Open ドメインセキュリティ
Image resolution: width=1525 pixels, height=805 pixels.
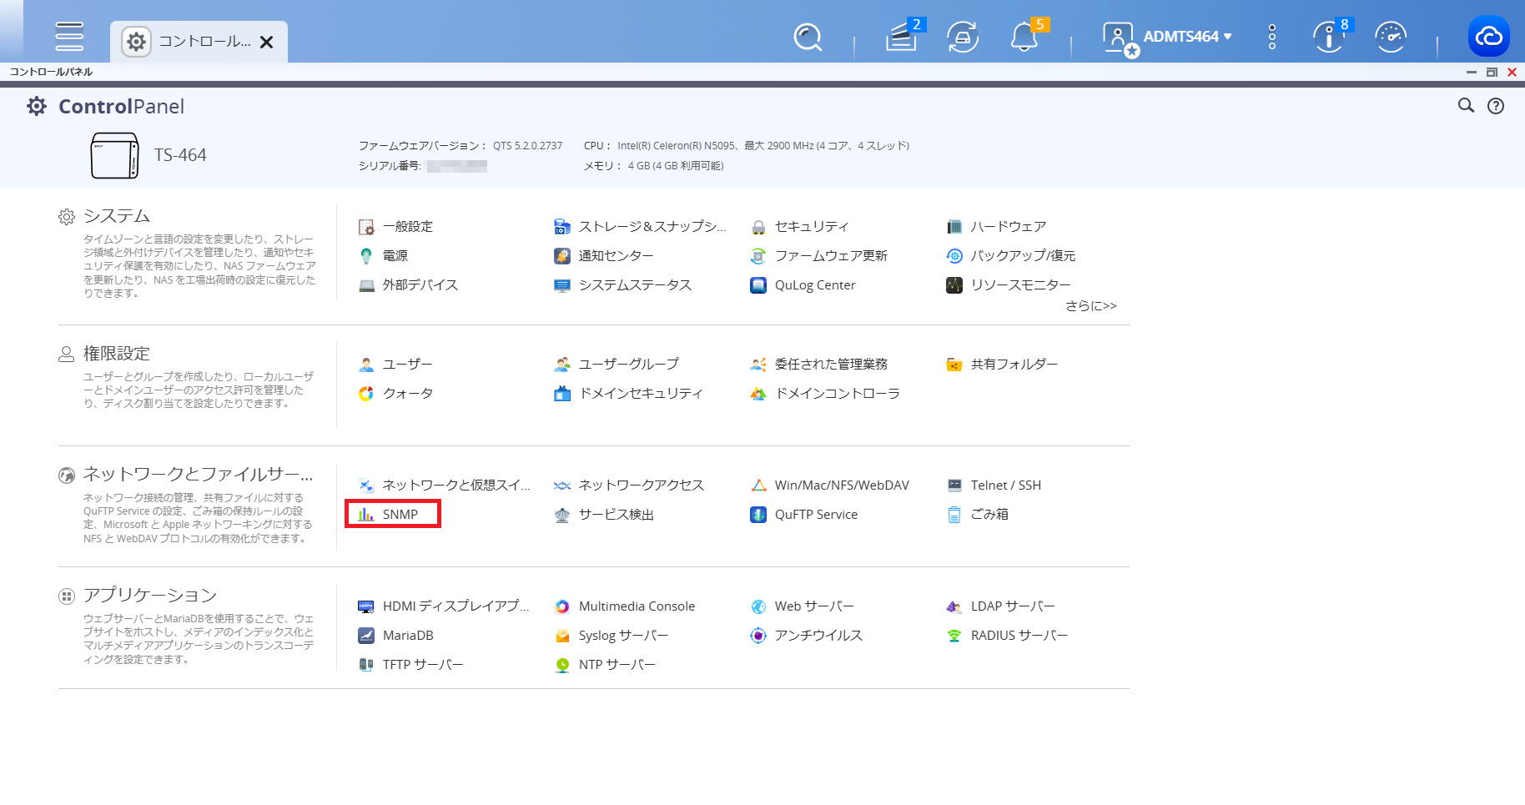(628, 394)
